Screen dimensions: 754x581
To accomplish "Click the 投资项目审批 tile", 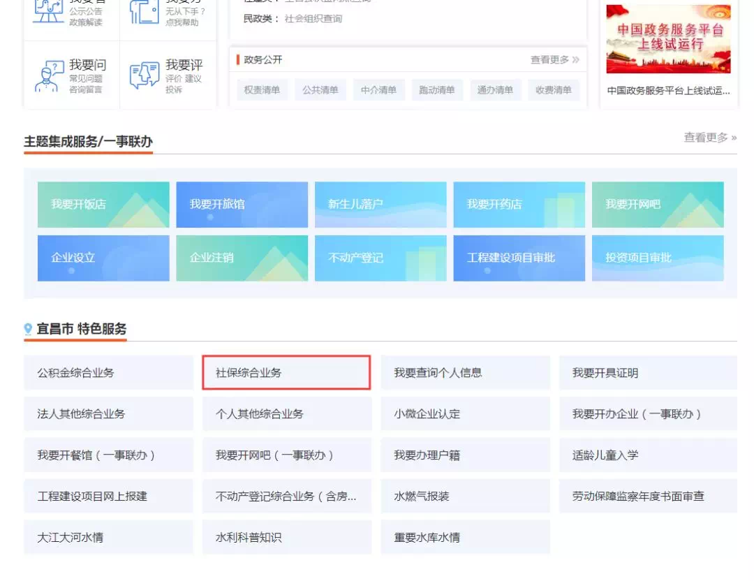I will (657, 258).
